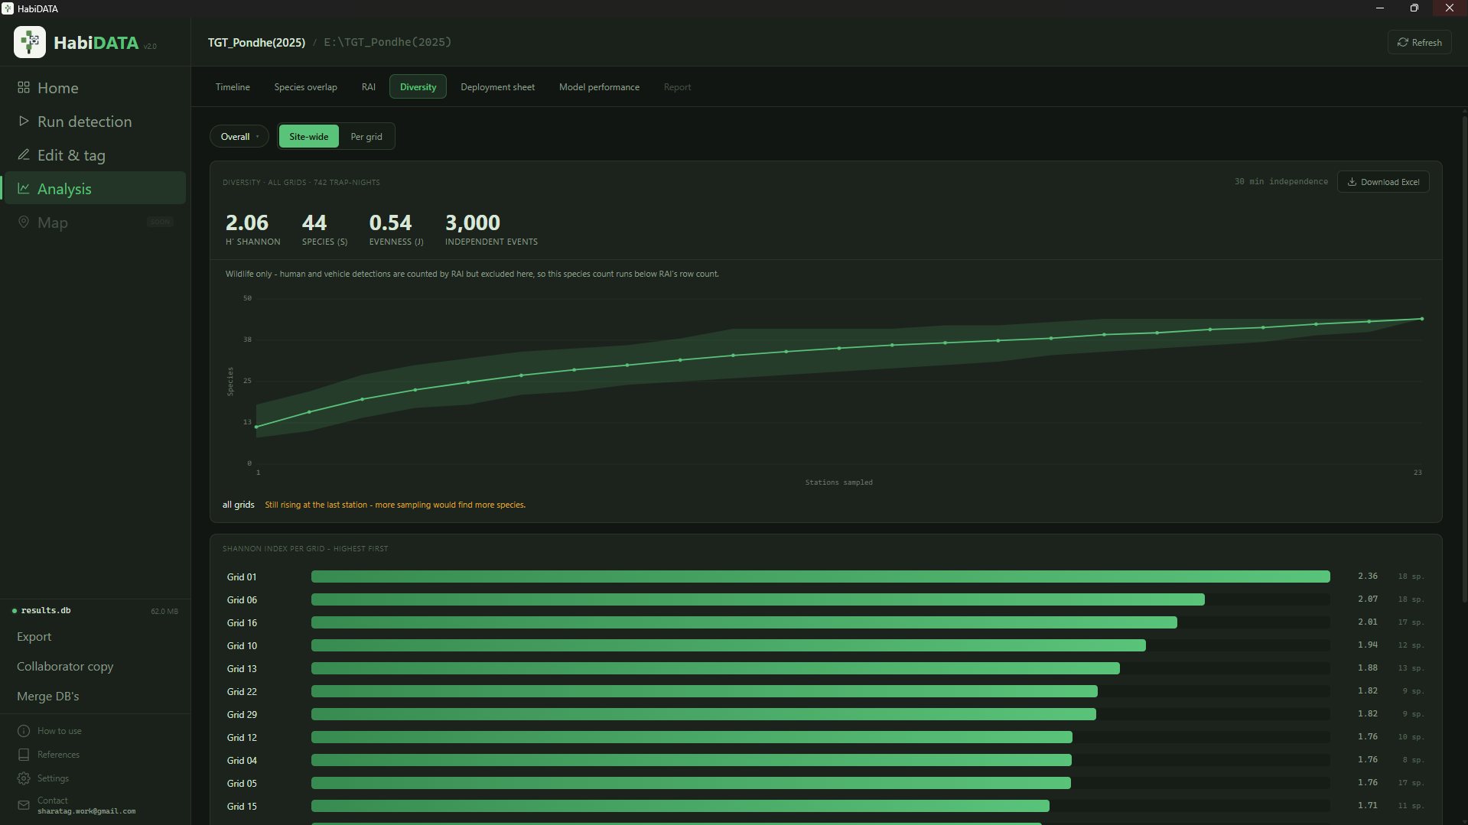Click the vertical scrollbar on the right
Viewport: 1468px width, 825px height.
tap(1464, 358)
